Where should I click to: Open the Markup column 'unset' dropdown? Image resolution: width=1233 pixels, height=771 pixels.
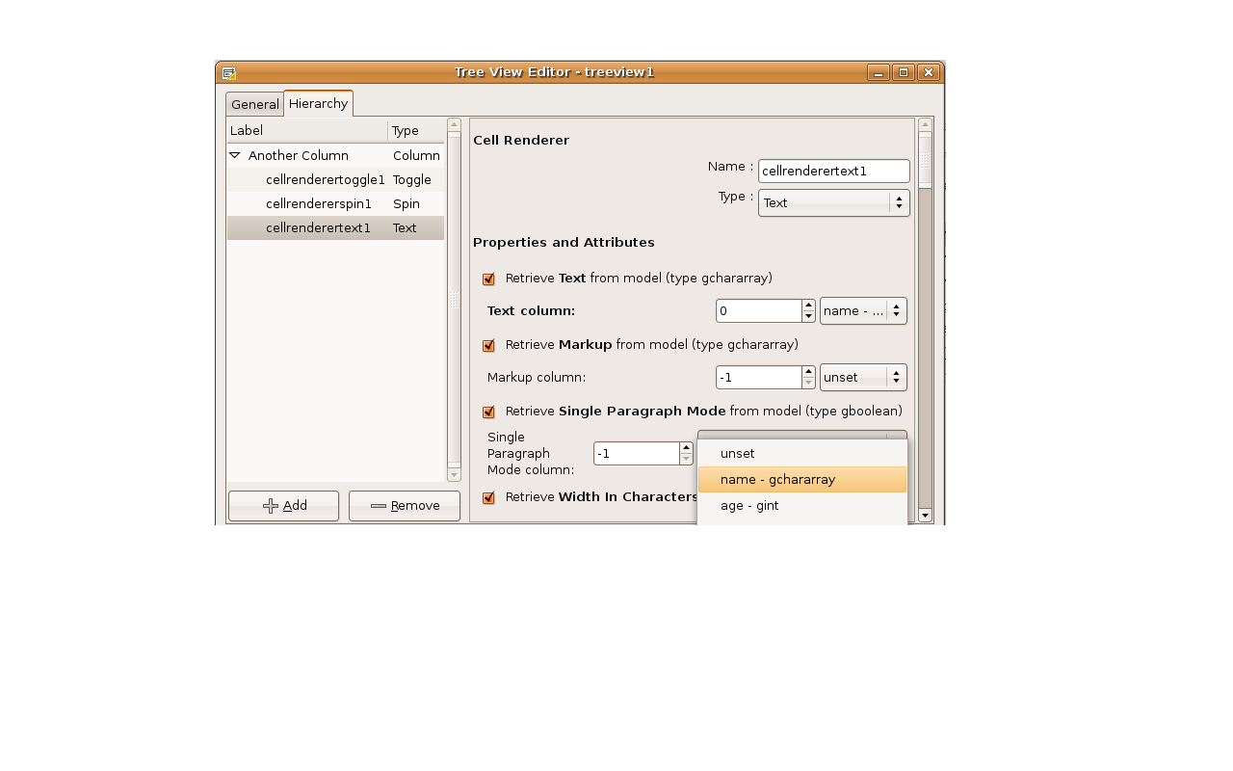(x=863, y=377)
